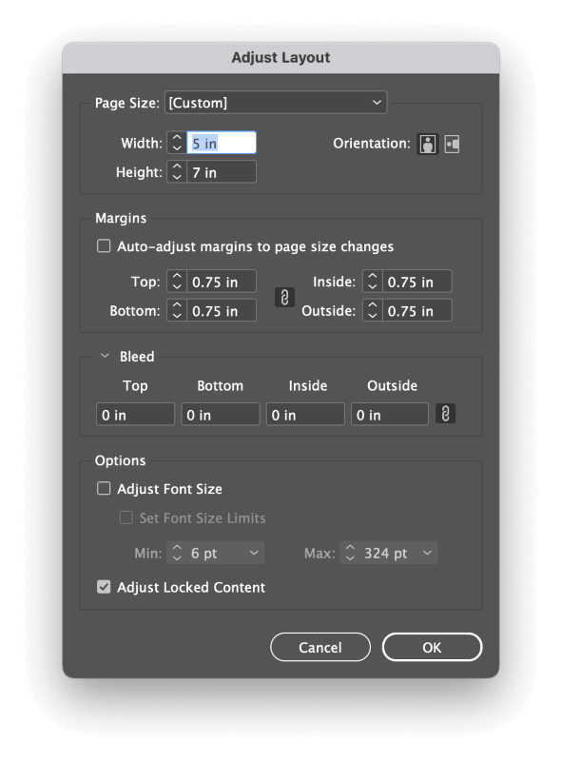Uncheck Adjust Locked Content
Image resolution: width=562 pixels, height=761 pixels.
(104, 587)
